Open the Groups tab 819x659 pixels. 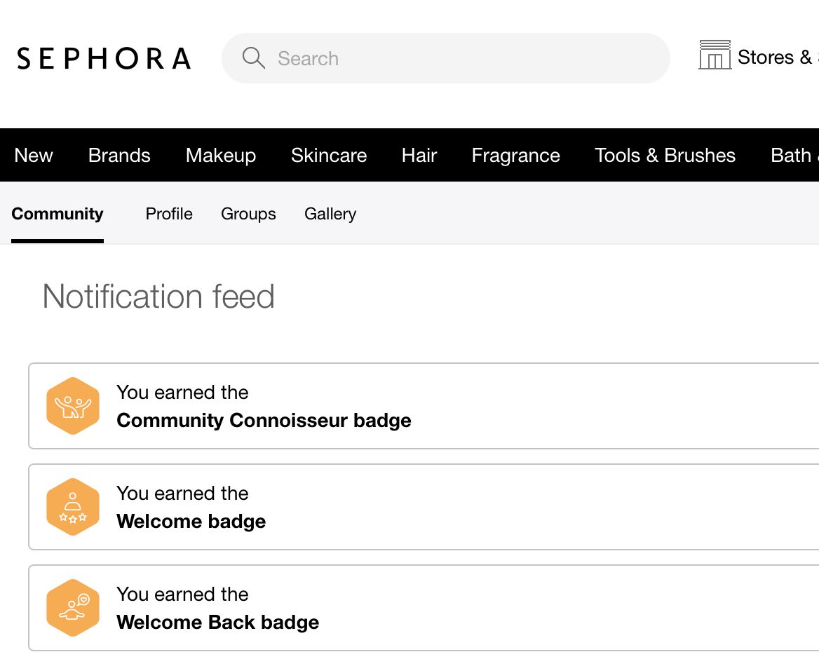click(248, 214)
